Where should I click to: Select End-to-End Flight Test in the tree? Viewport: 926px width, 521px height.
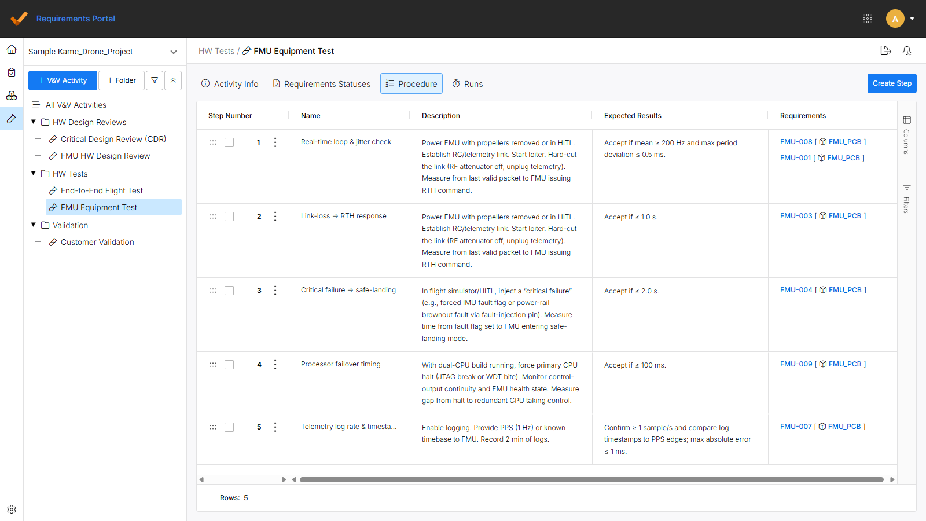point(101,190)
